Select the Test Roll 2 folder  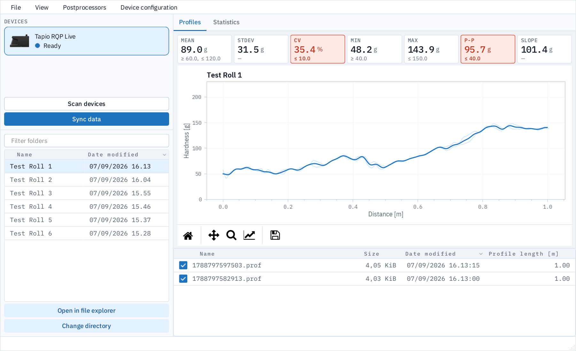(87, 180)
